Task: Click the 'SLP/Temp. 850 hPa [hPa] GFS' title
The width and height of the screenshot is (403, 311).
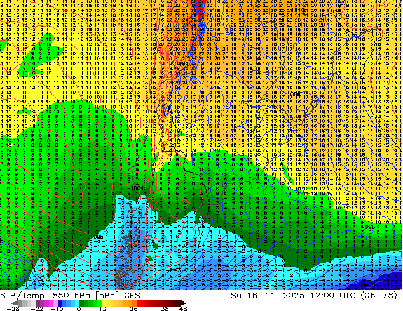Action: coord(70,296)
